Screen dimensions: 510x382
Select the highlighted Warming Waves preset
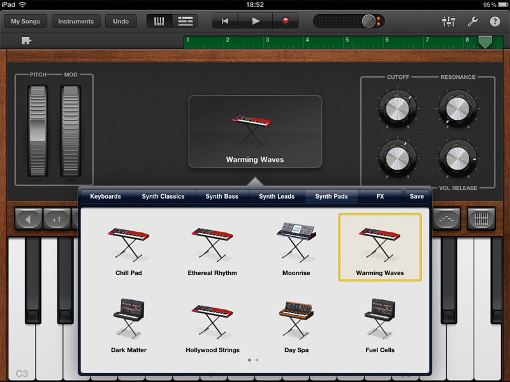coord(380,247)
